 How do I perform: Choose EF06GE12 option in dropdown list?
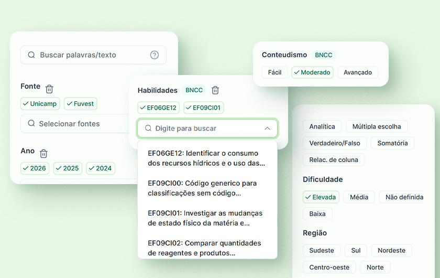[x=207, y=158]
